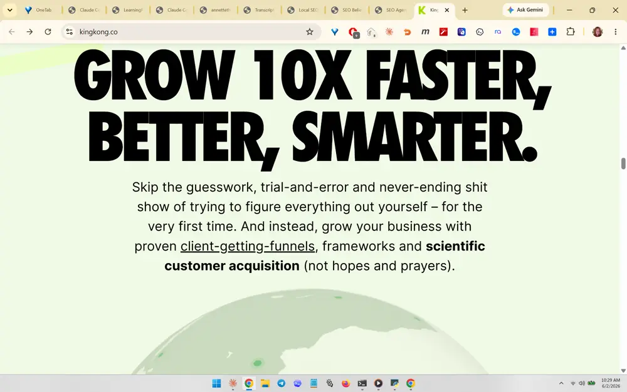Show hidden system tray icons
Viewport: 627px width, 392px height.
coord(561,383)
